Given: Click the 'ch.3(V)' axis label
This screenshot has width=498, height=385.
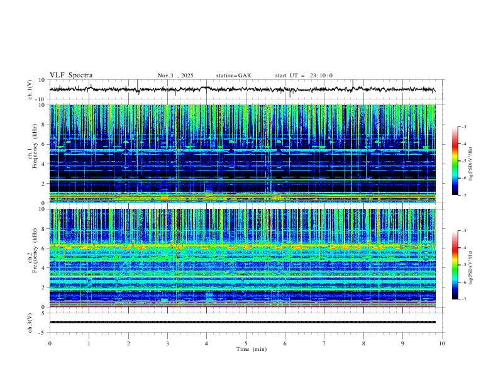Looking at the screenshot, I should point(30,323).
